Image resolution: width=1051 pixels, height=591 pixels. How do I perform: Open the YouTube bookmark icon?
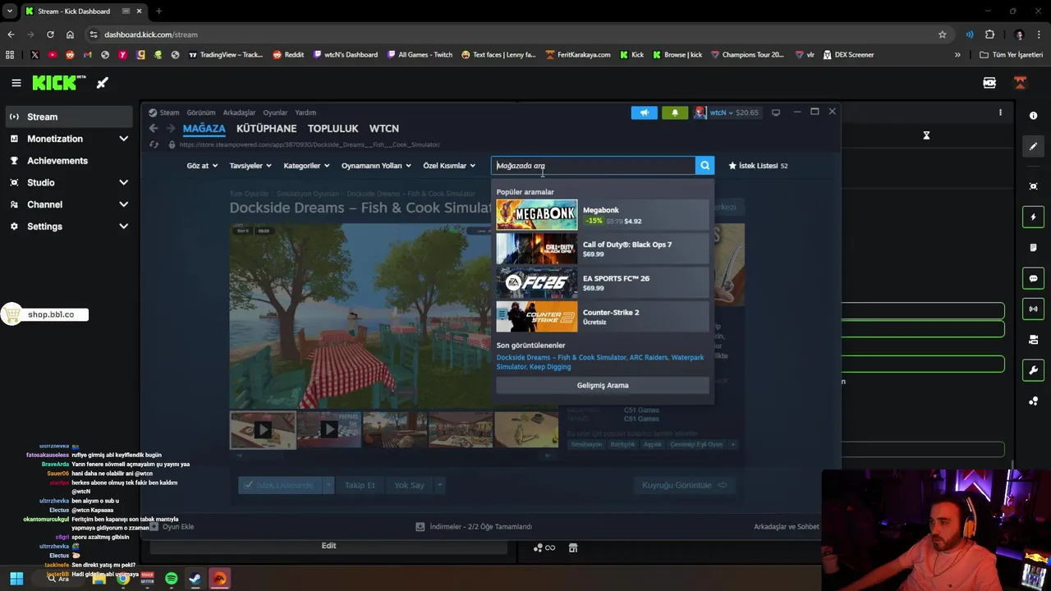[x=53, y=55]
